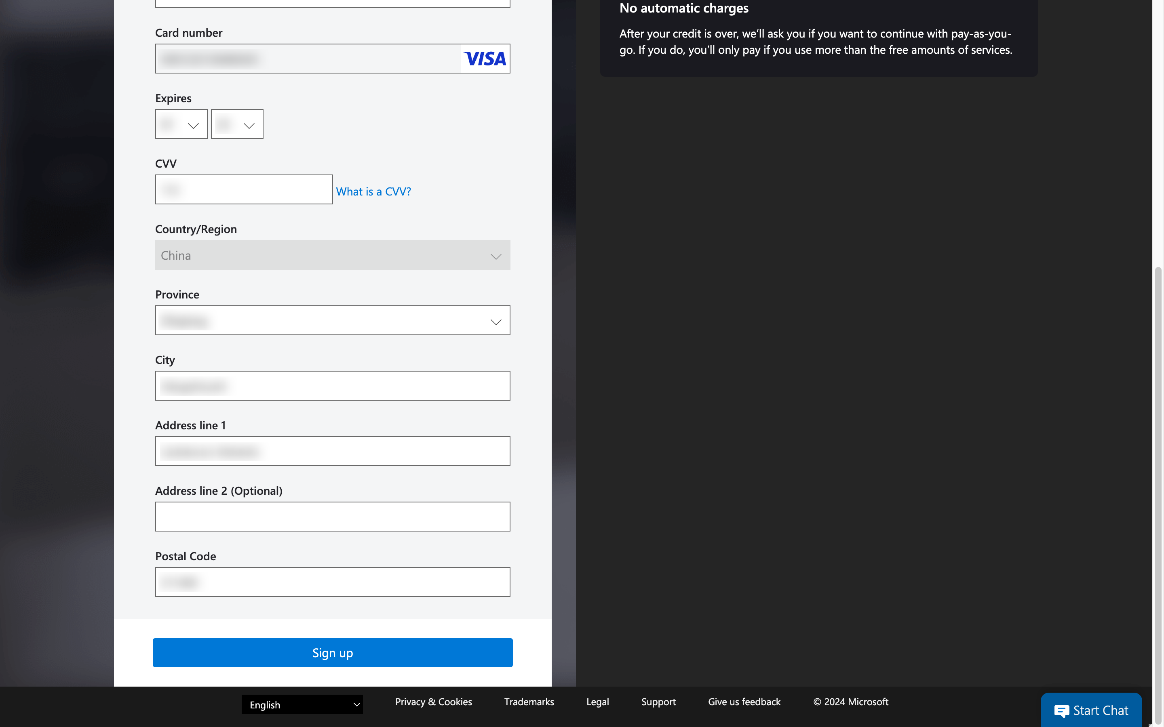Click Give us feedback link
The width and height of the screenshot is (1164, 727).
tap(744, 702)
